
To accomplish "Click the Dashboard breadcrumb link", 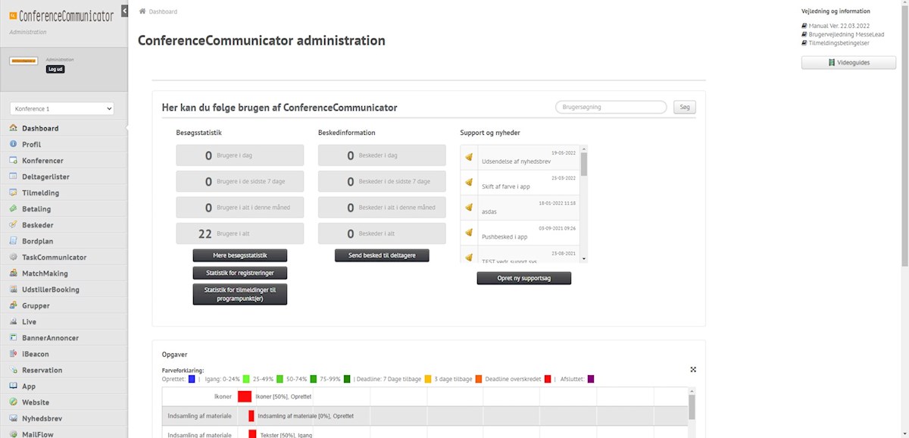I will [163, 12].
